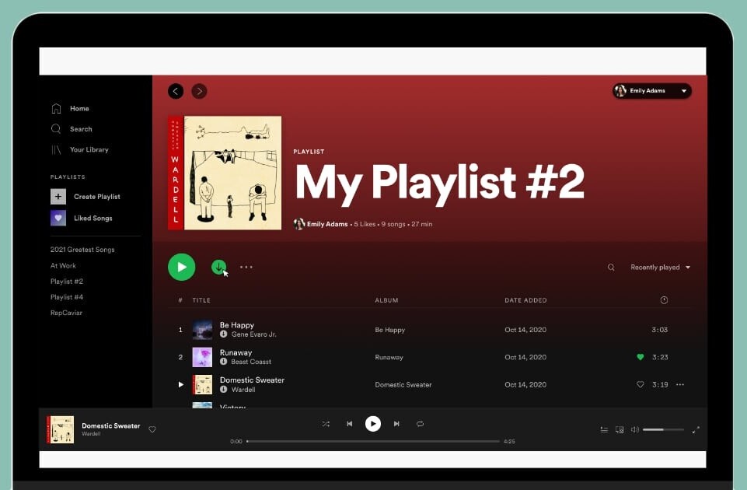Viewport: 747px width, 490px height.
Task: Toggle repeat mode
Action: point(420,424)
